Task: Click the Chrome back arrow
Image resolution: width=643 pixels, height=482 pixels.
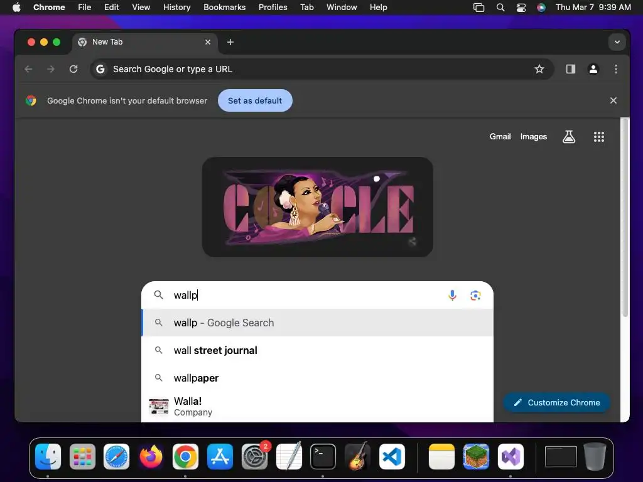Action: (x=28, y=69)
